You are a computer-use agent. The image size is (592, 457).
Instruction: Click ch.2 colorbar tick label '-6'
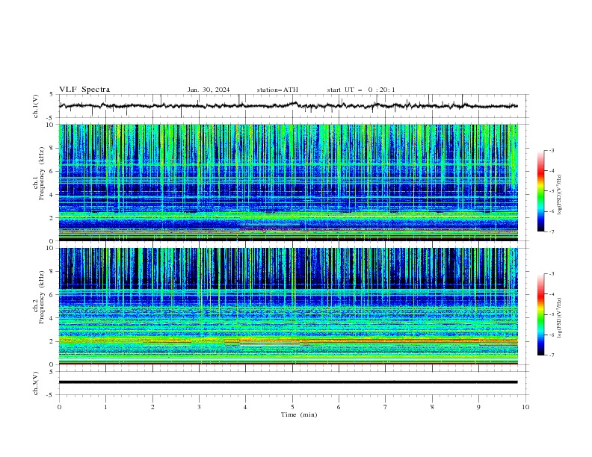[552, 335]
